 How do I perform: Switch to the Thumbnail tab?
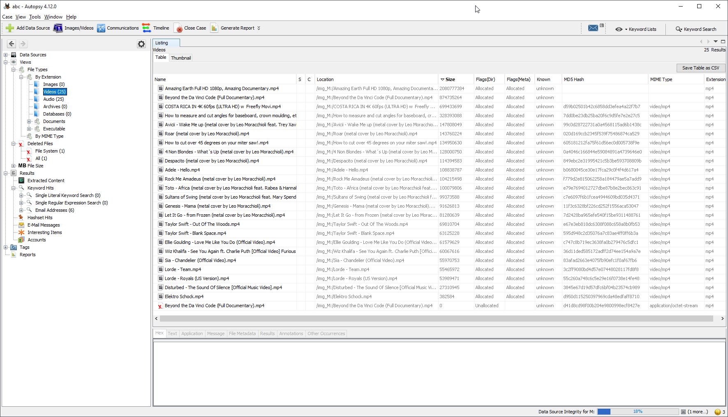point(181,58)
